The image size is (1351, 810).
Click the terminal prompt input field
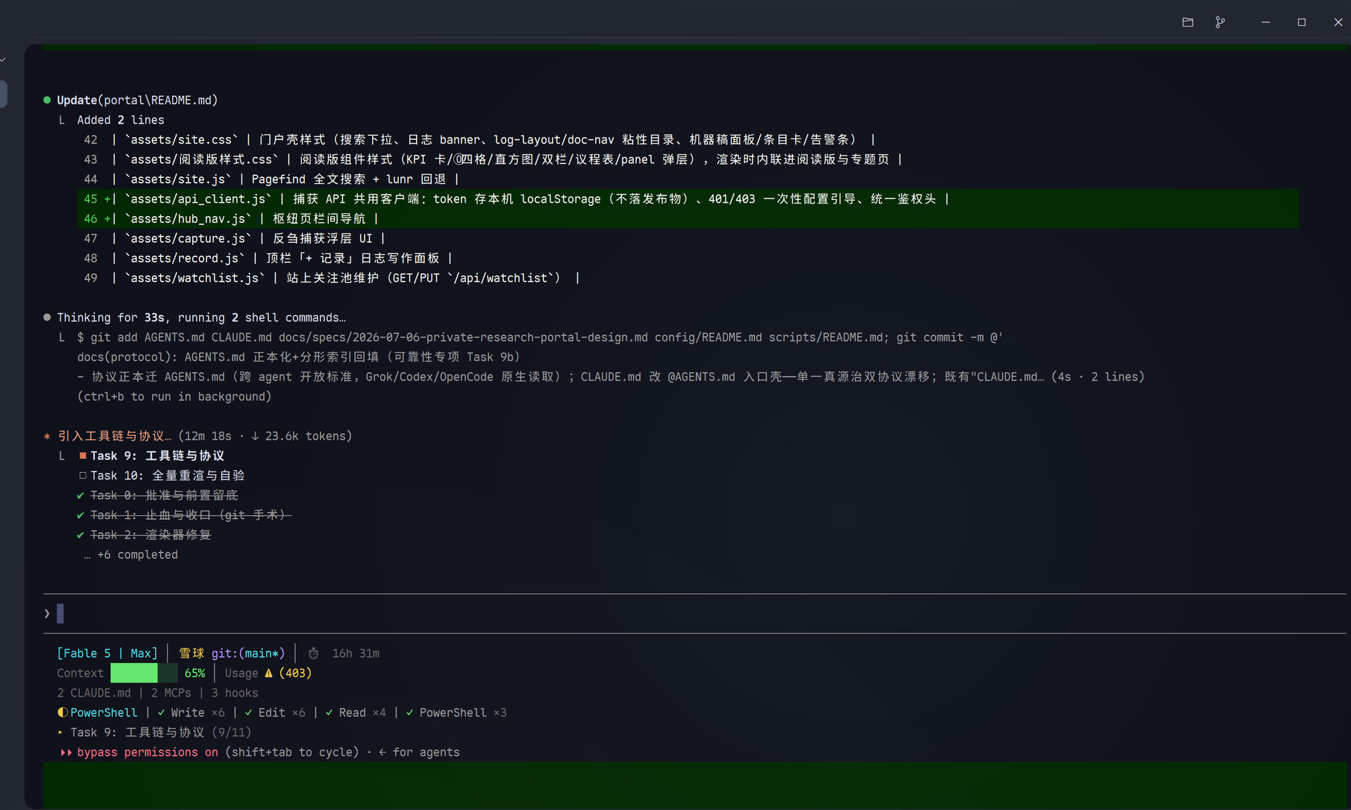click(x=694, y=614)
